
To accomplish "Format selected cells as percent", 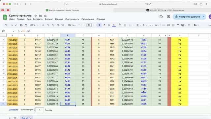I will pos(48,25).
